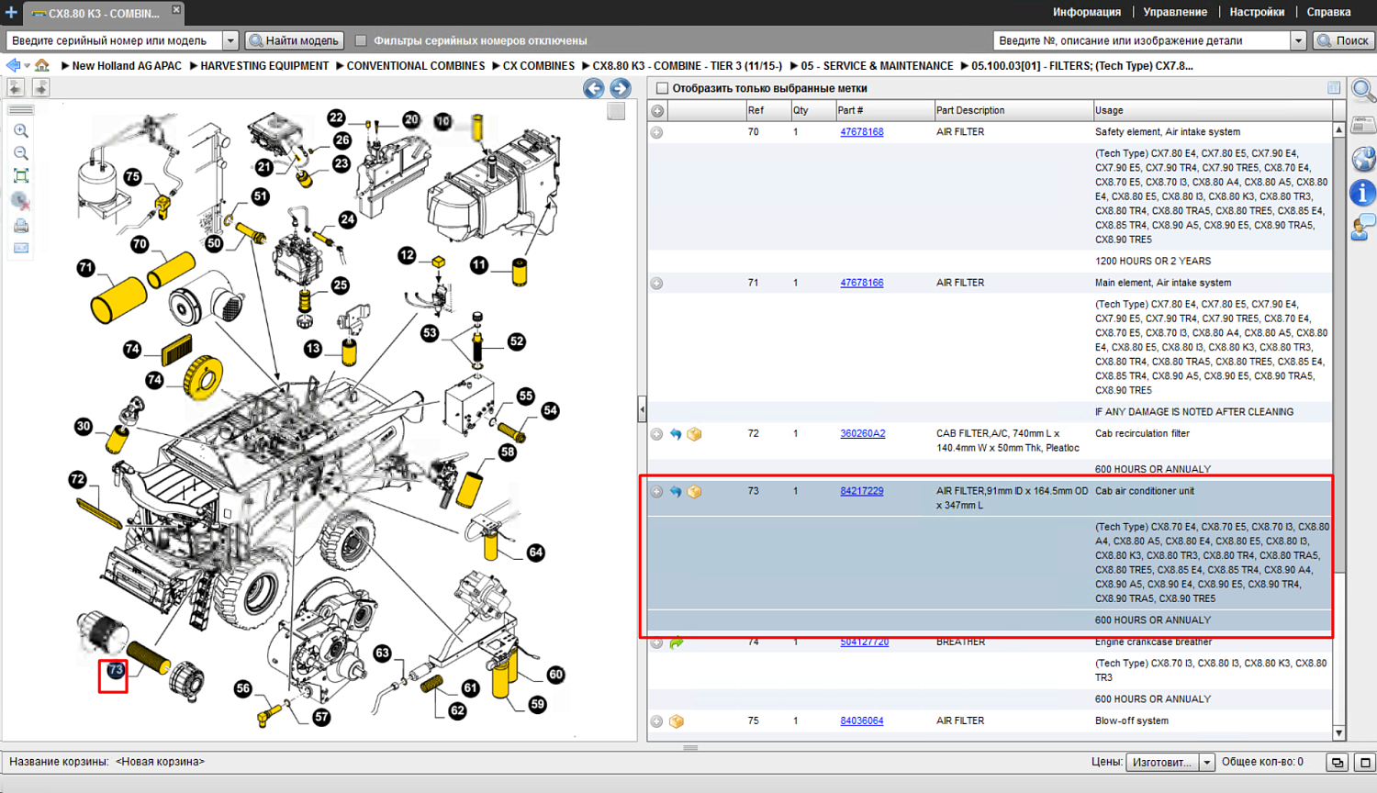The height and width of the screenshot is (793, 1377).
Task: Open the back-history dropdown arrow beside back arrow
Action: pos(28,66)
